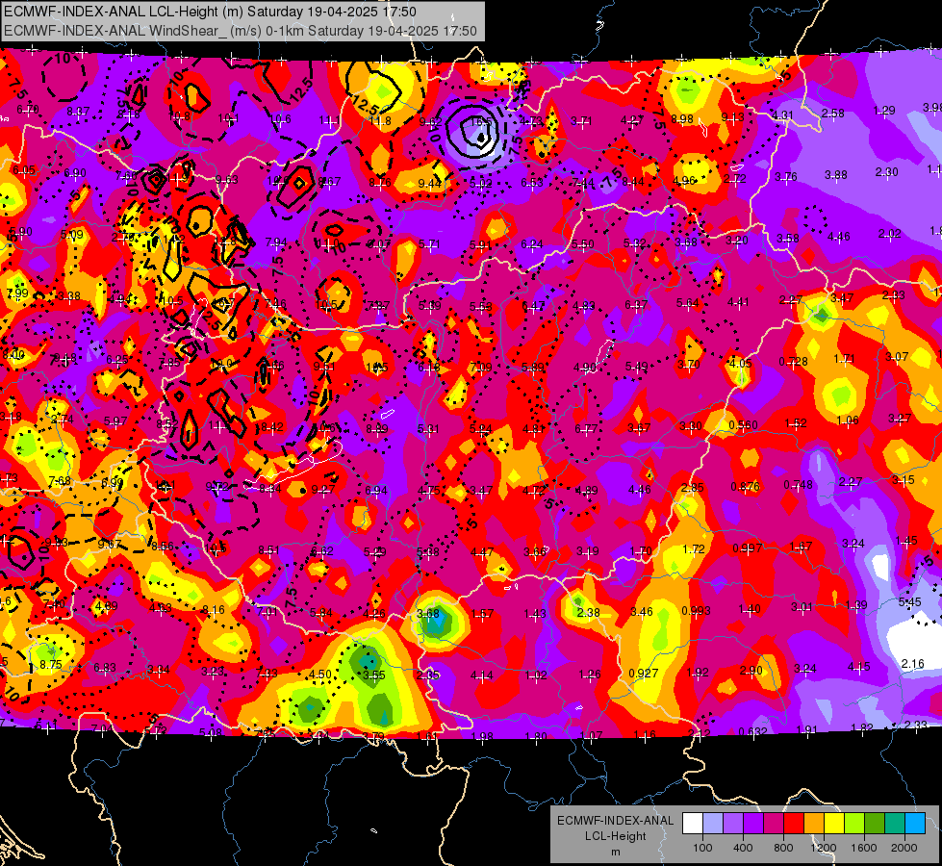Select the orange legend color swatch

pyautogui.click(x=814, y=824)
